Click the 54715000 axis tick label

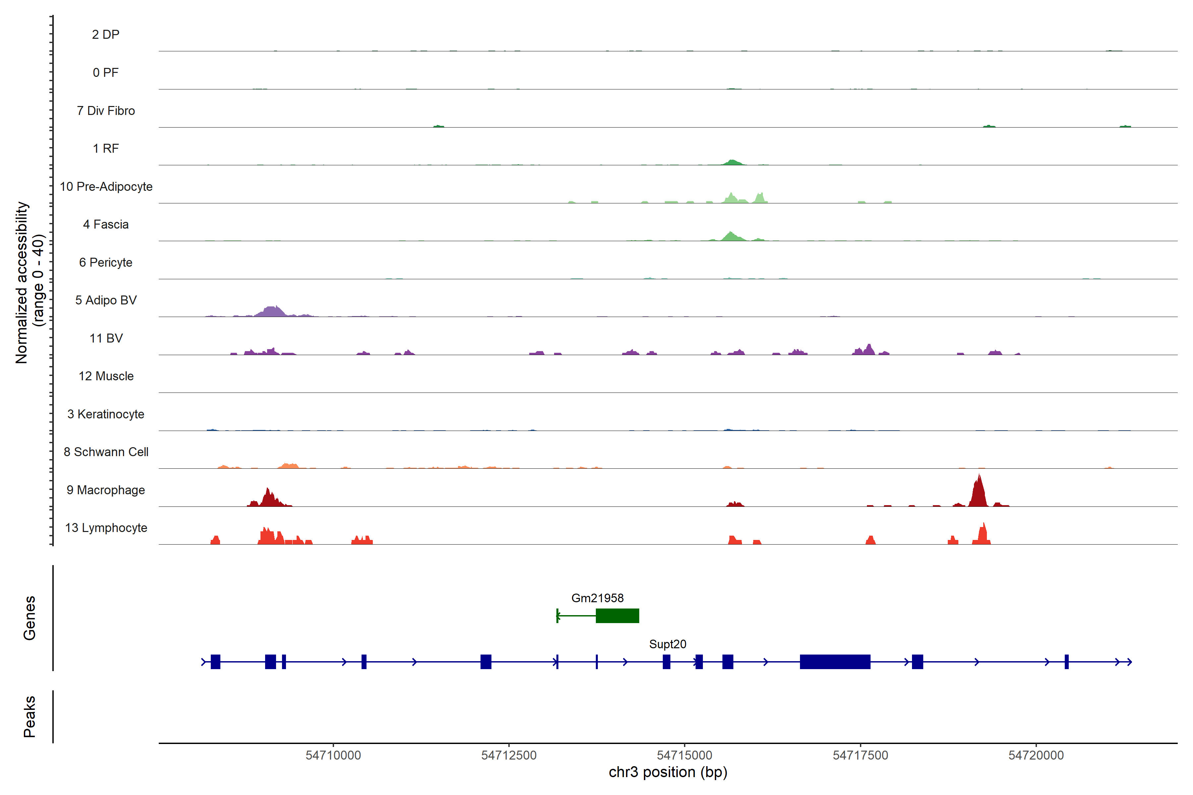684,755
